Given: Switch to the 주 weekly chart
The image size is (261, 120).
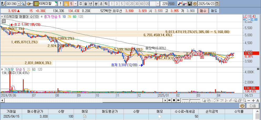Looking at the screenshot, I should tap(81, 3).
